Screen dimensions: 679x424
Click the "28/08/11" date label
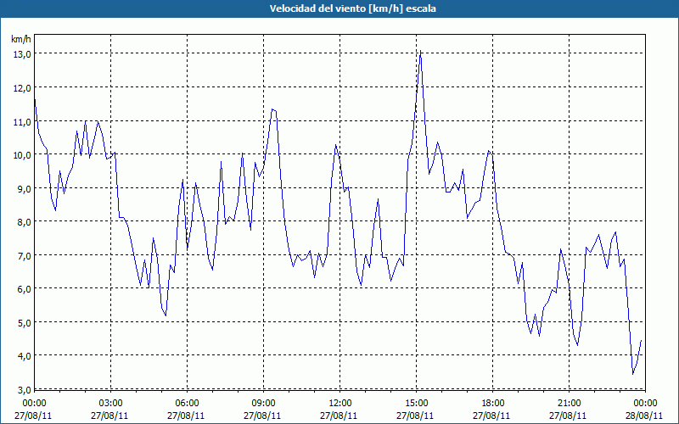point(645,416)
